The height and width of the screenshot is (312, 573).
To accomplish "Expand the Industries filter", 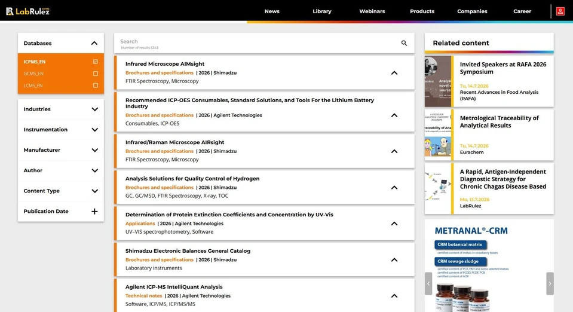I will (61, 109).
